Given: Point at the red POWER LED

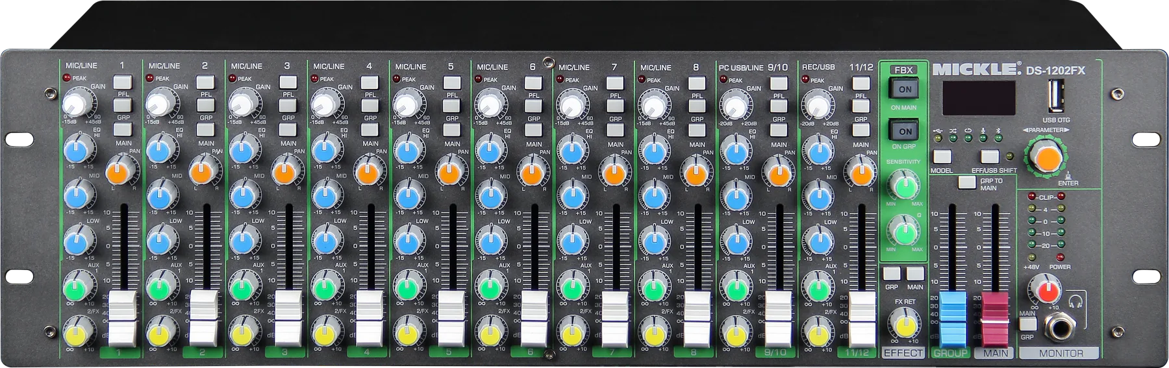Looking at the screenshot, I should 1061,257.
